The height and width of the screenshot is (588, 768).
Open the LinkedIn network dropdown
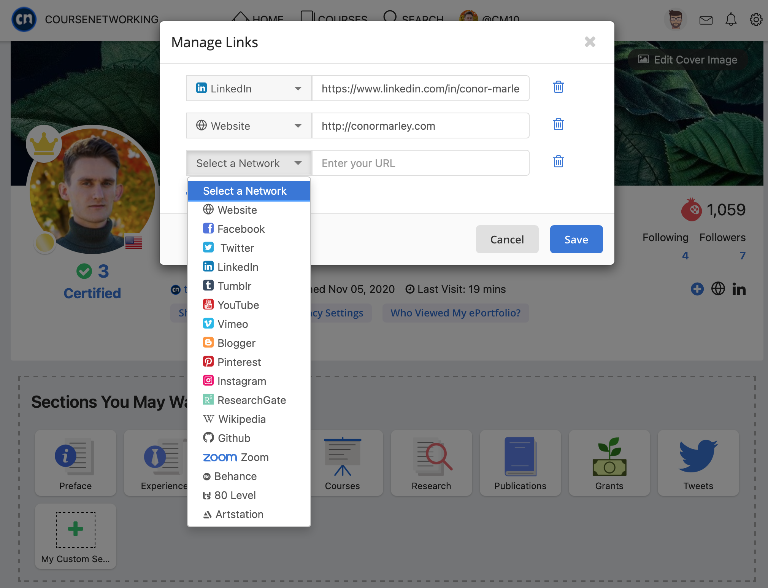249,88
